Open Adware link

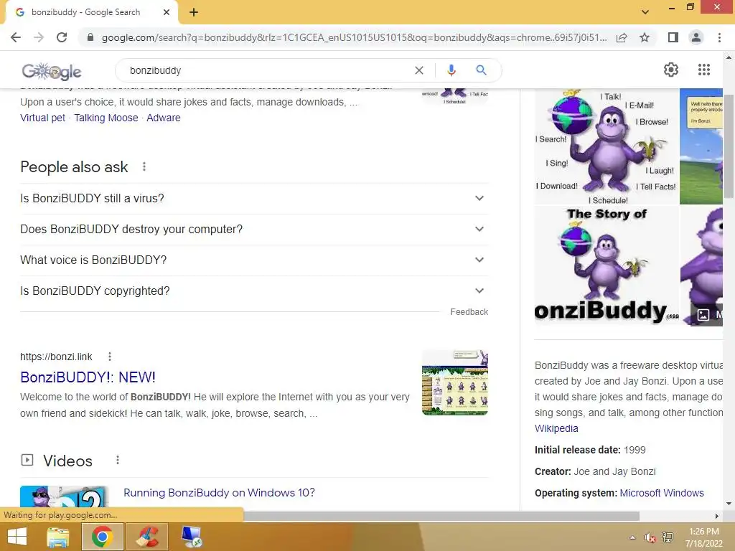click(x=163, y=118)
